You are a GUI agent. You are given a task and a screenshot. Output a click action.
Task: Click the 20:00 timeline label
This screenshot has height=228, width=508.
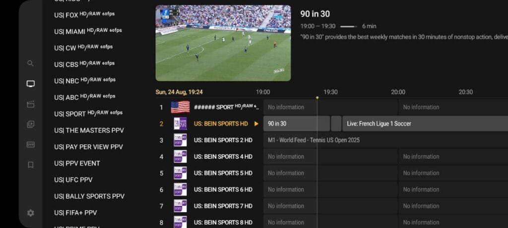pos(398,92)
